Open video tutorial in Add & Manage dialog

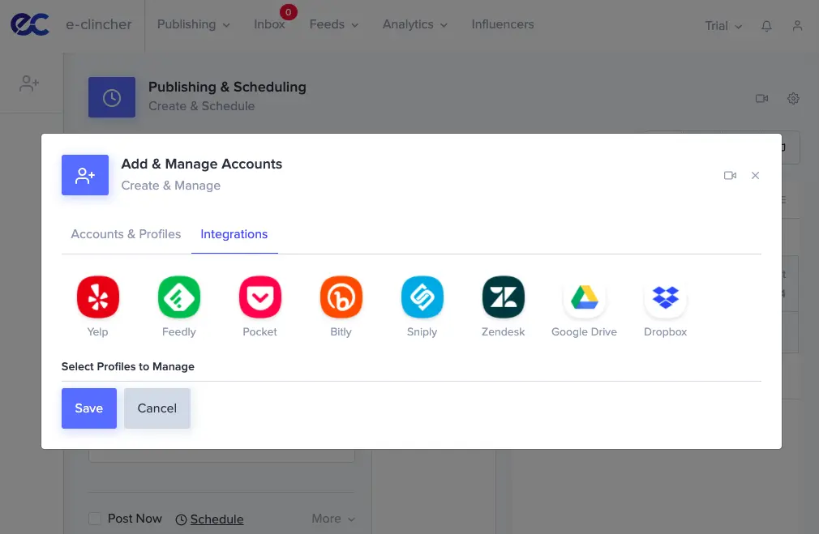click(730, 175)
